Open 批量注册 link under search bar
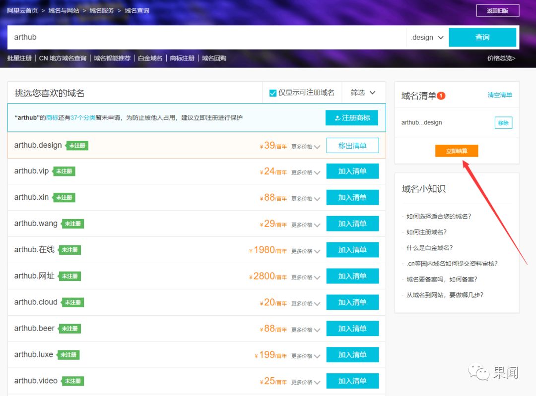 pyautogui.click(x=19, y=58)
